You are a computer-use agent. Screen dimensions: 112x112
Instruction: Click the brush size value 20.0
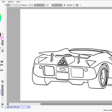pos(2,65)
